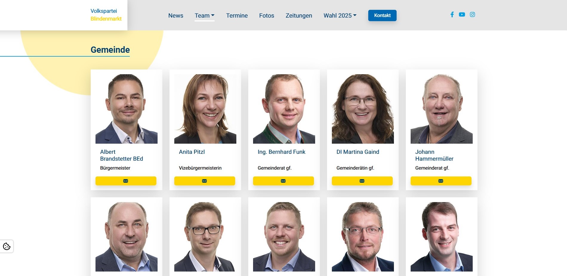
Task: Email Ing. Bernhard Funk via envelope button
Action: [283, 181]
